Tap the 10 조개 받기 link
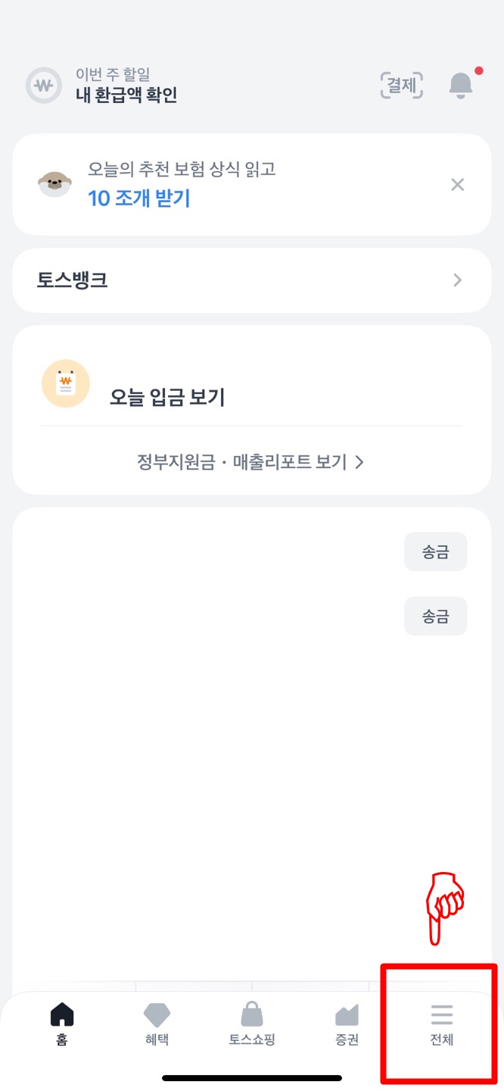Viewport: 504px width, 1091px height. click(139, 199)
